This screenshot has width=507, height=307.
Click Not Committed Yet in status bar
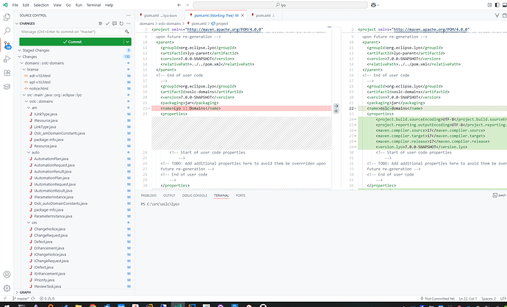click(439, 299)
